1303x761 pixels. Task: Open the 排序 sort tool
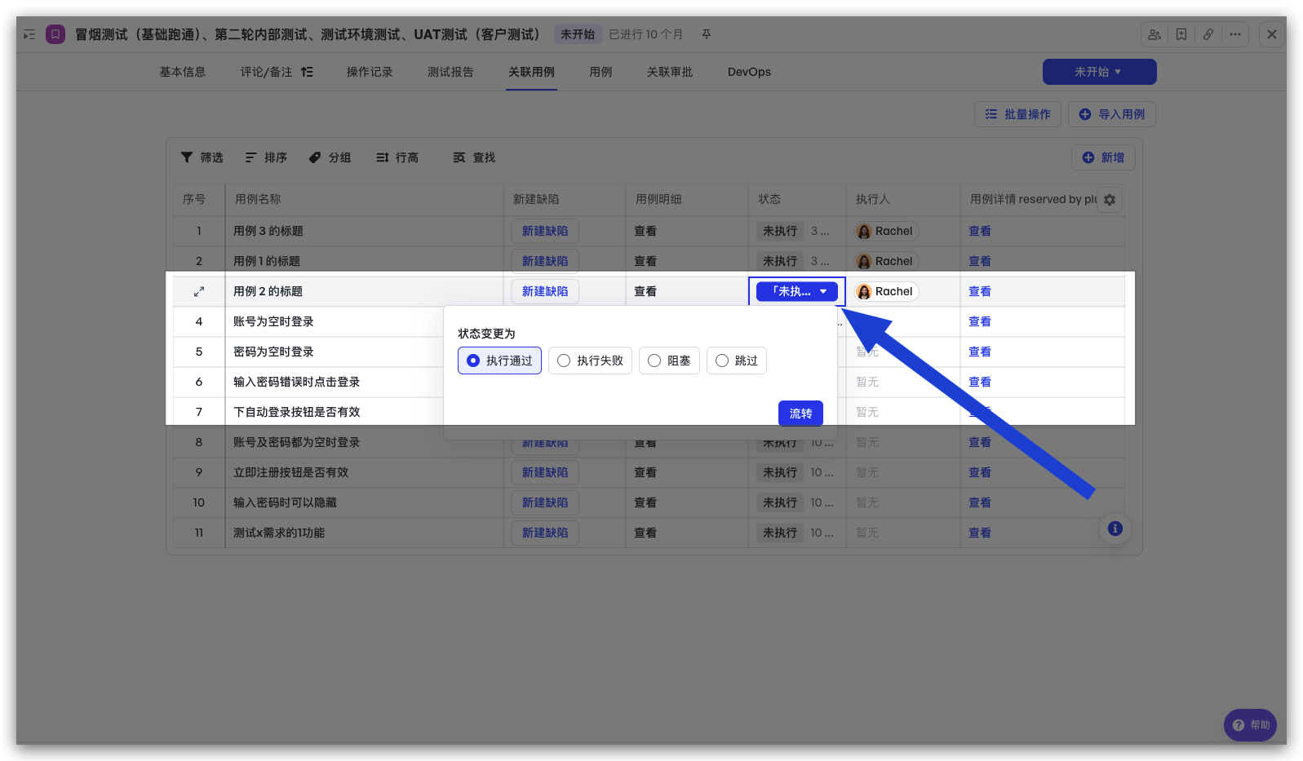266,157
